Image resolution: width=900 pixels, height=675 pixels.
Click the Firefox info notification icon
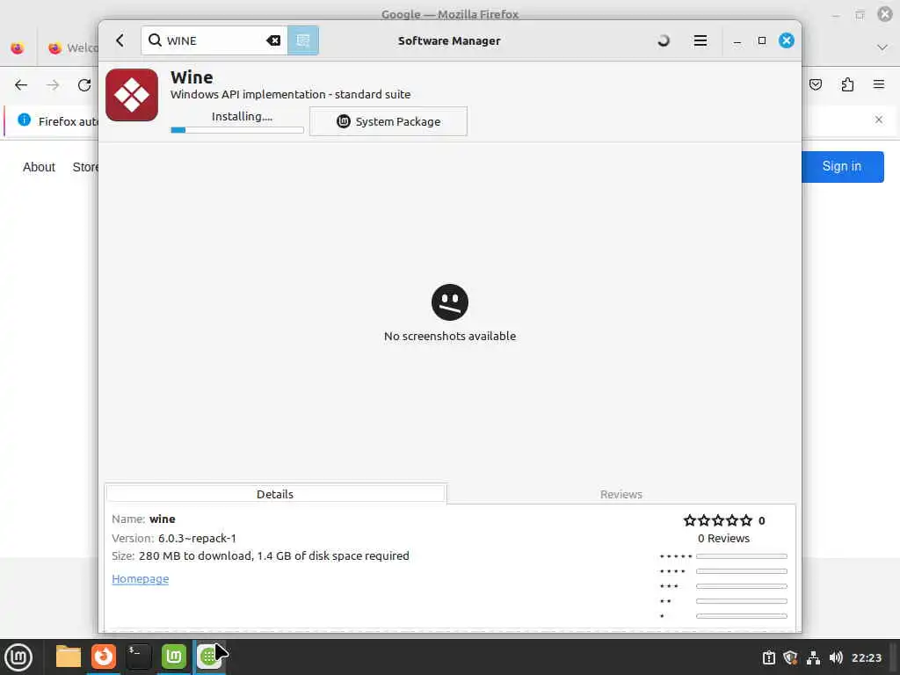tap(24, 120)
